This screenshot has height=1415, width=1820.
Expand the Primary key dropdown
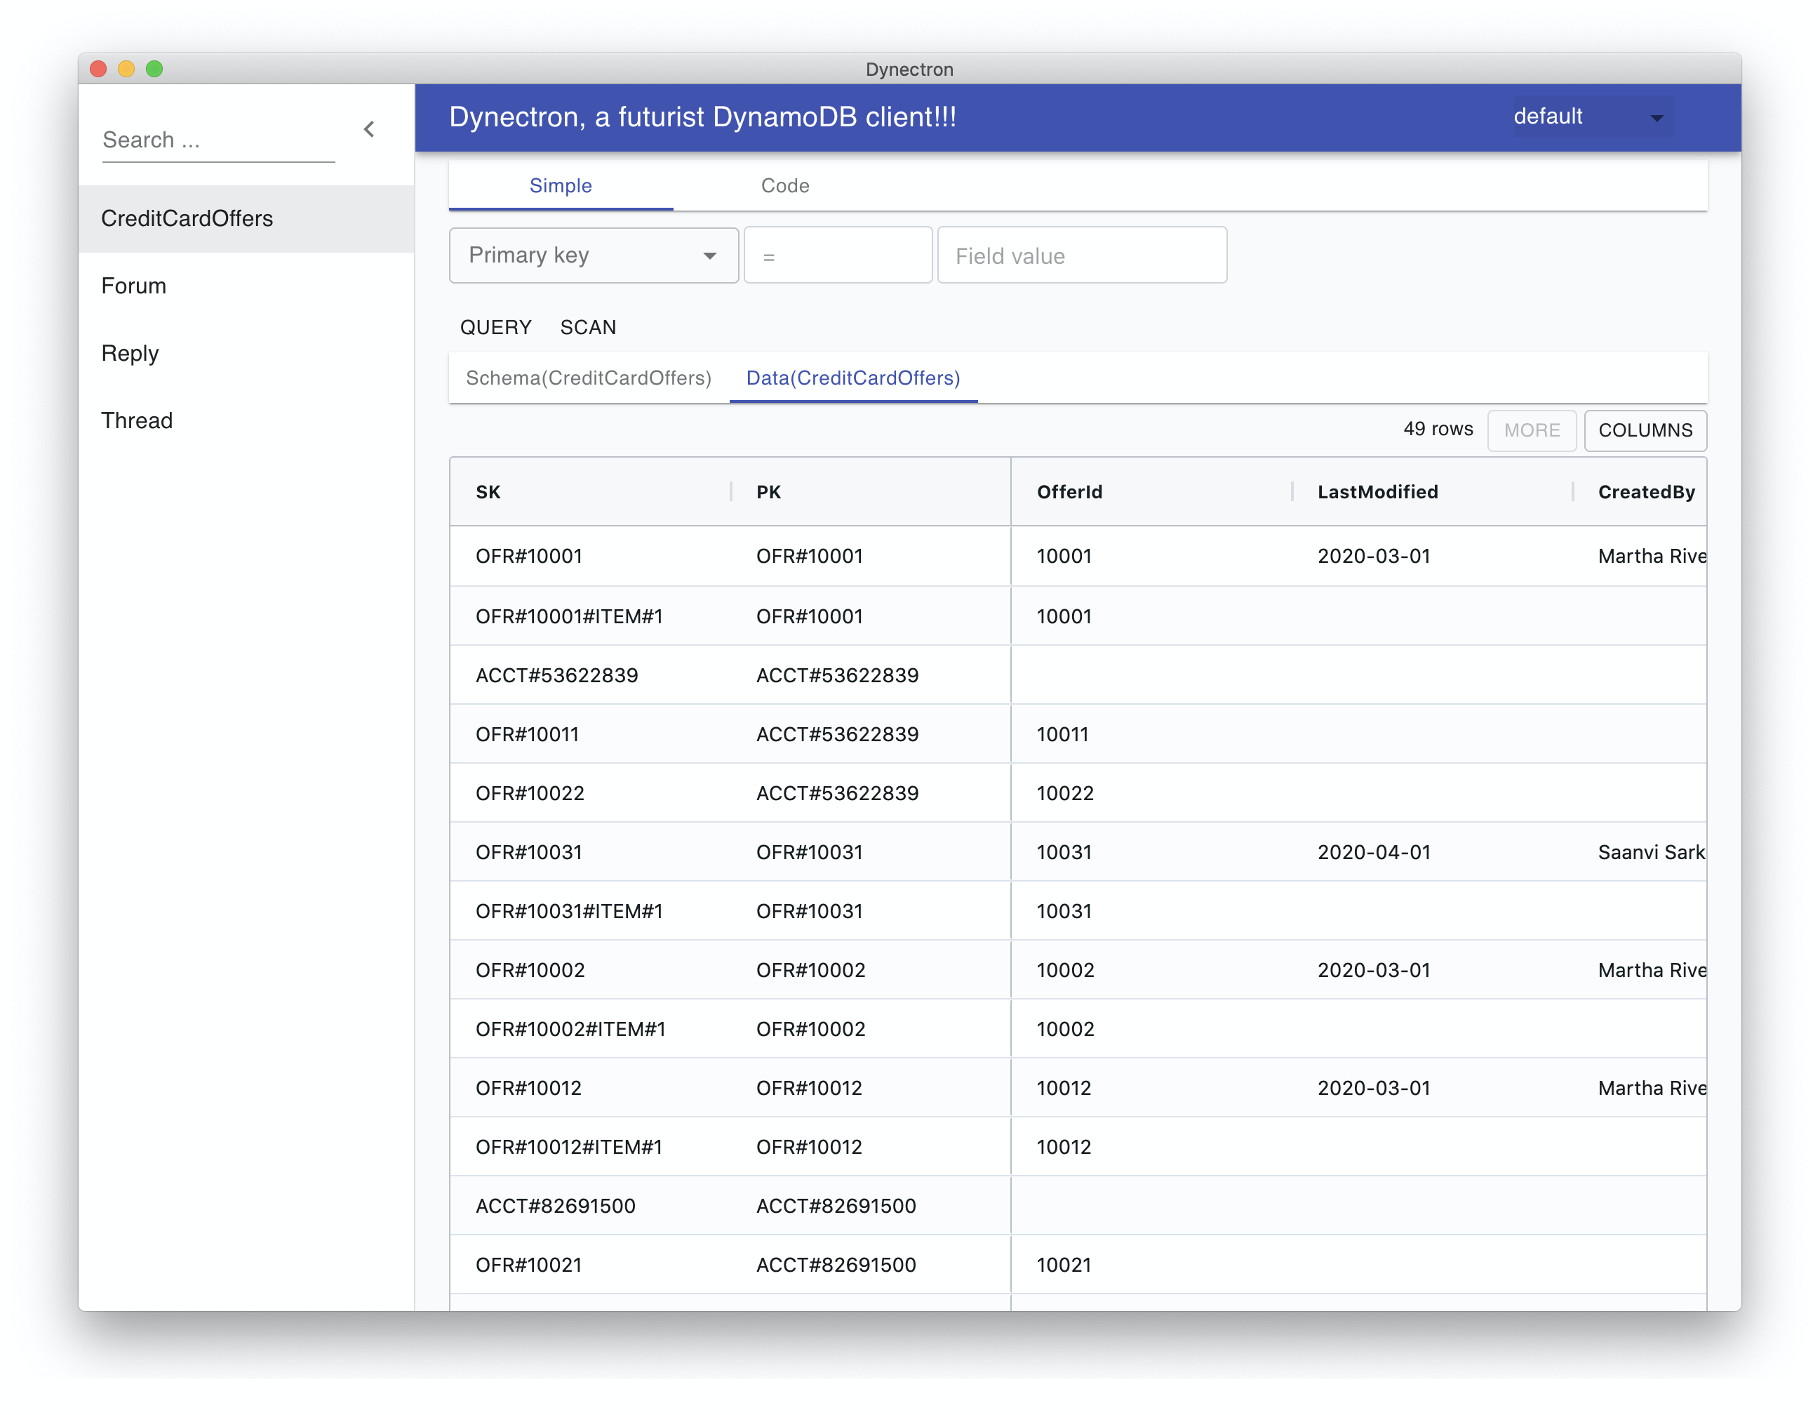pos(592,255)
